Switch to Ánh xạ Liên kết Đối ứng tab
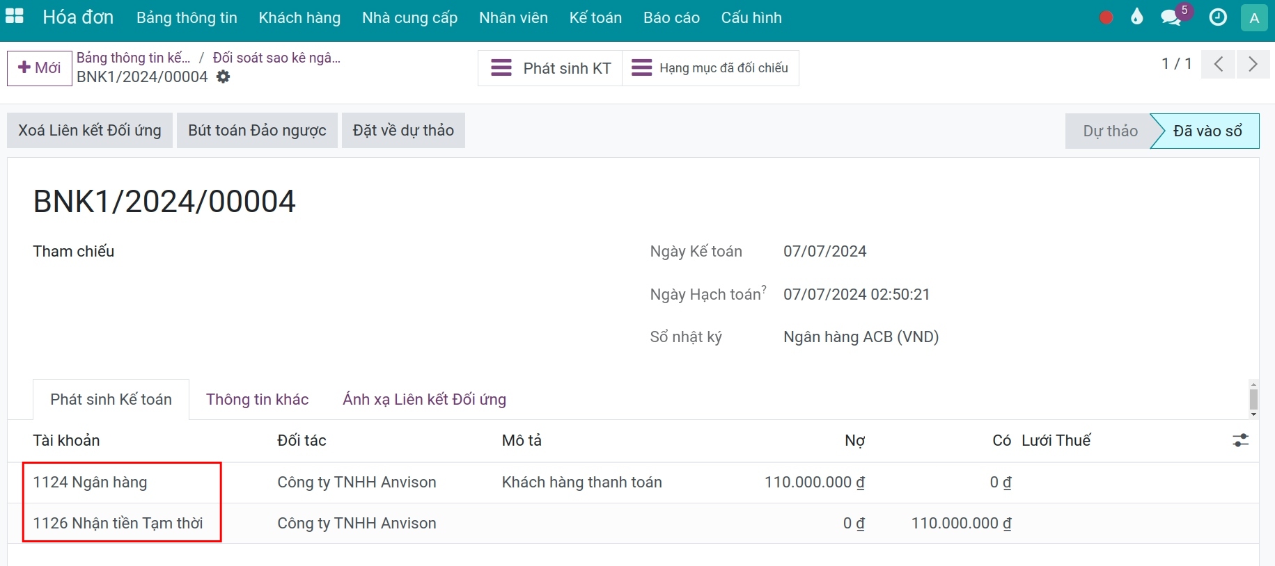The image size is (1275, 566). [x=424, y=399]
